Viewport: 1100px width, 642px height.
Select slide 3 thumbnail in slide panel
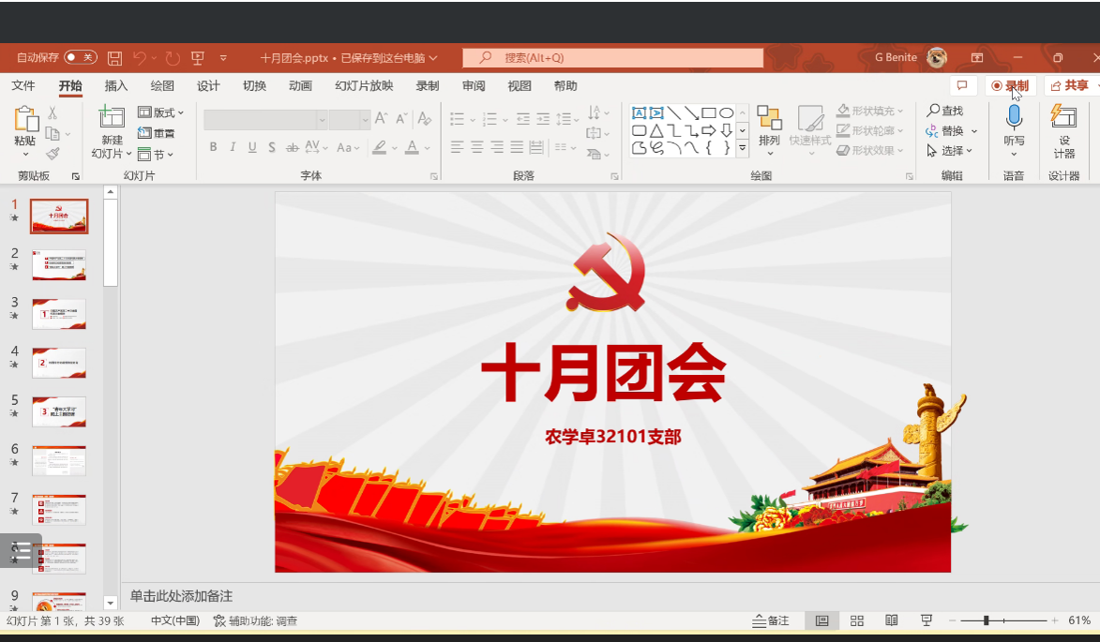click(x=59, y=314)
